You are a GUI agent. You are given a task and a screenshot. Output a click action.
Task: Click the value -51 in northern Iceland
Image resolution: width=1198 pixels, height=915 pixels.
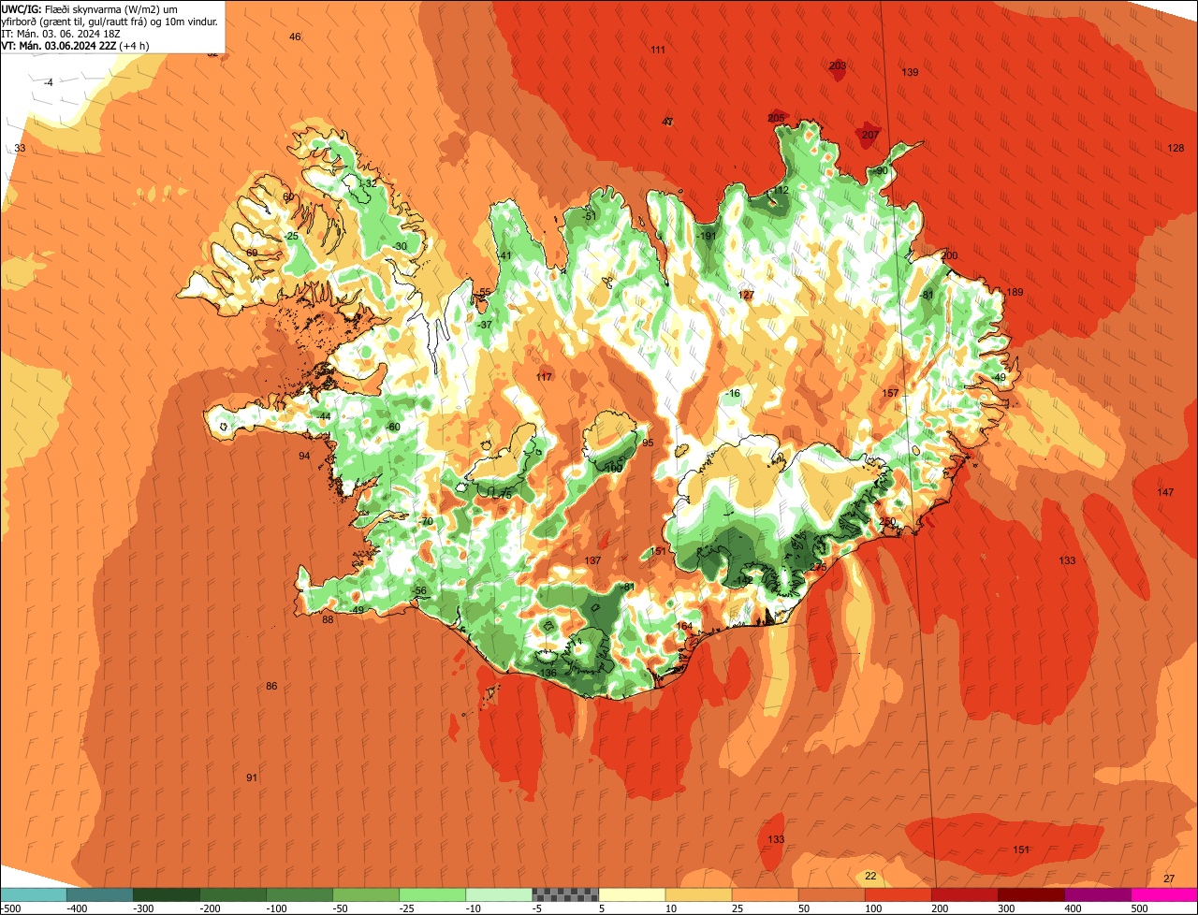(589, 216)
